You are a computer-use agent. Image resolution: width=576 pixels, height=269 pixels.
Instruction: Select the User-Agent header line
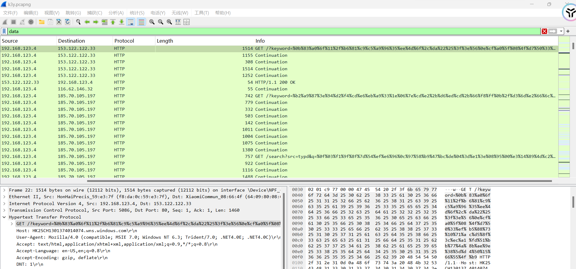(148, 237)
